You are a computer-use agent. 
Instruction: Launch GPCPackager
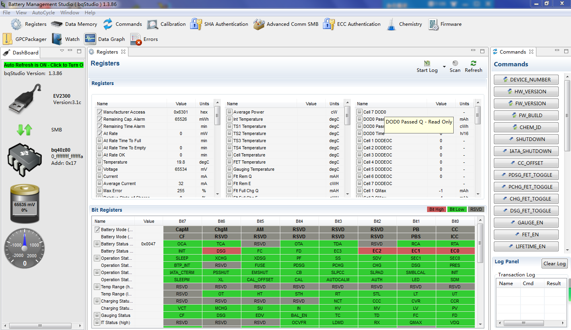25,39
